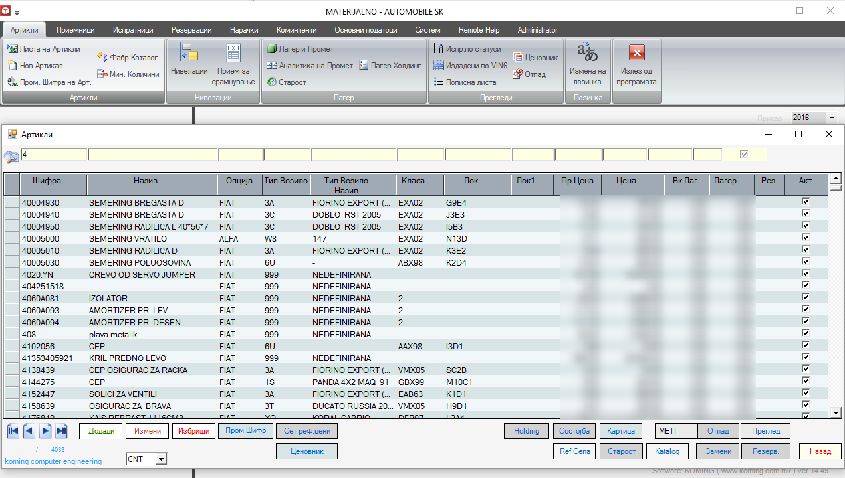
Task: Open Quick Access Toolbar customize arrow
Action: (x=17, y=13)
